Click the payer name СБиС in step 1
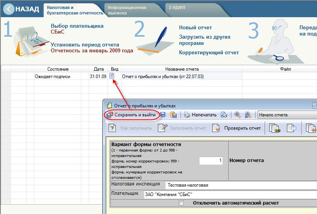317x214 pixels. click(x=57, y=32)
